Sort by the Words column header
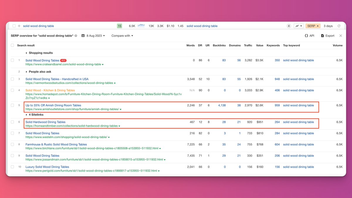 click(190, 45)
